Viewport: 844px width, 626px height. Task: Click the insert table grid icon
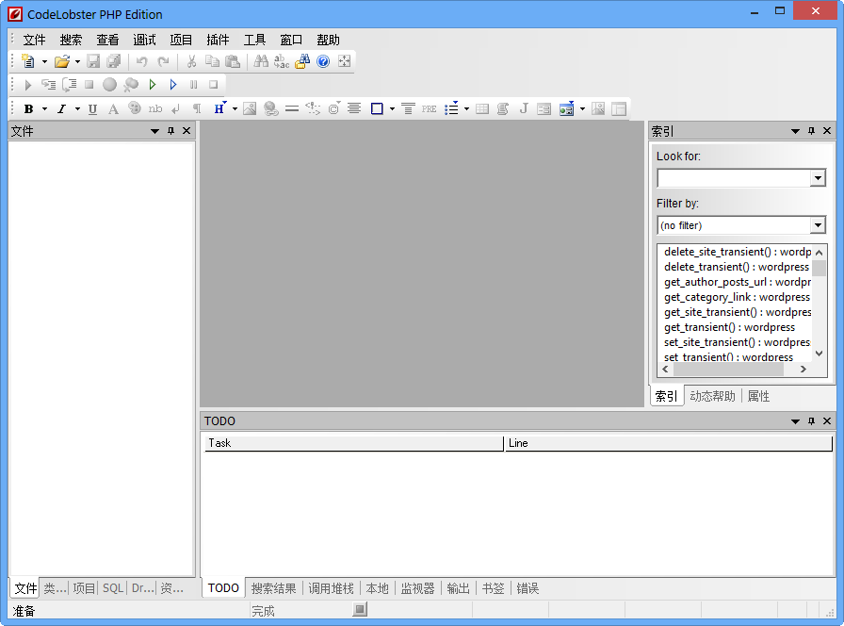point(482,108)
